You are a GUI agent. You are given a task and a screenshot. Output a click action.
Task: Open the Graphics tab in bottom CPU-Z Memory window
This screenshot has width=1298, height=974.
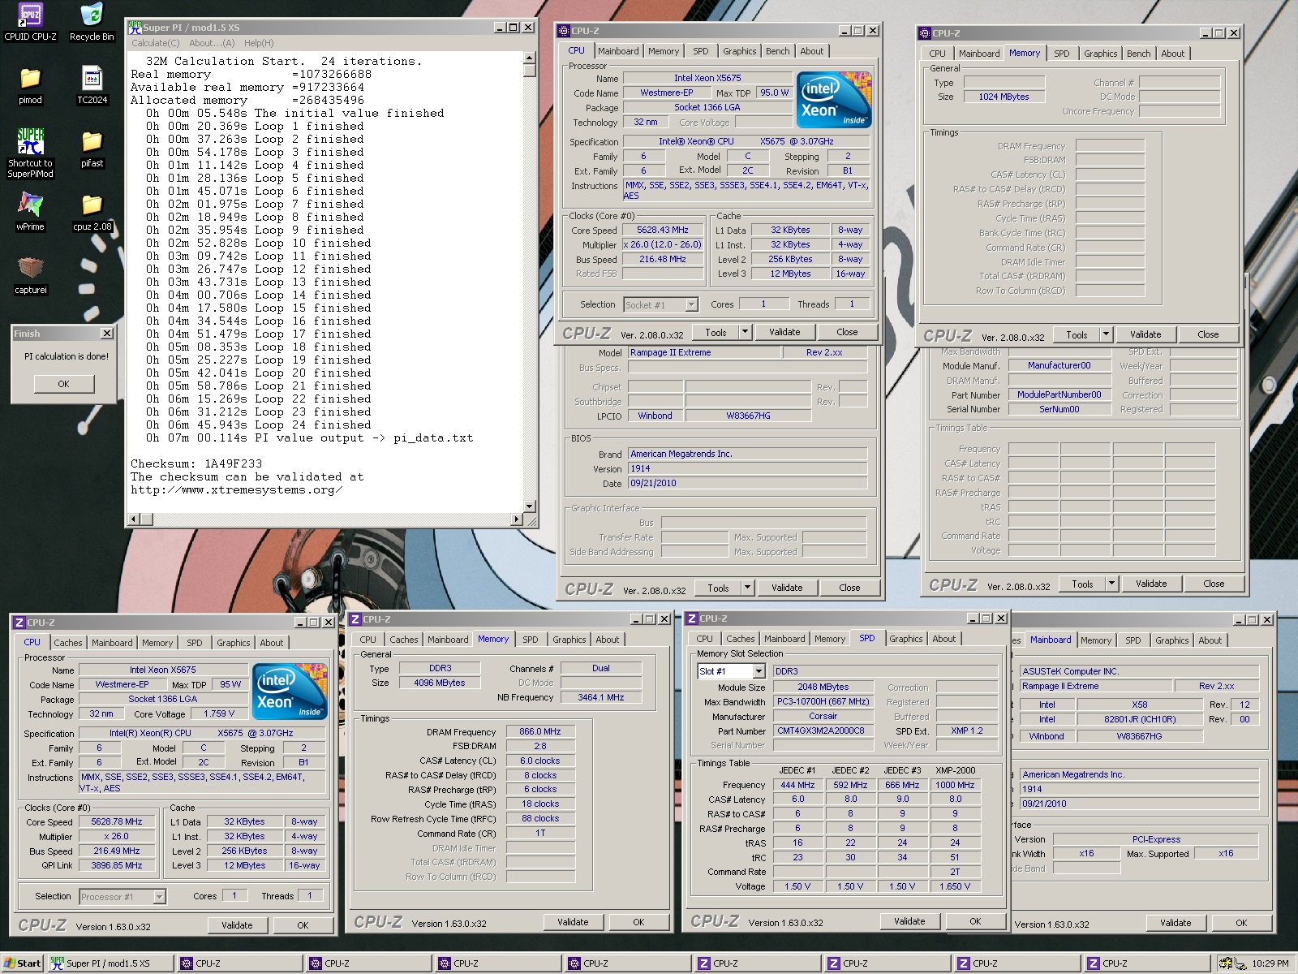pos(569,640)
